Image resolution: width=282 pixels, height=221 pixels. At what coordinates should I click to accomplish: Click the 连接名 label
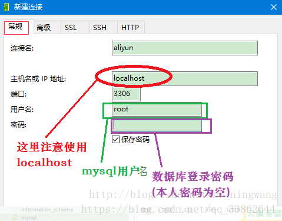22,48
